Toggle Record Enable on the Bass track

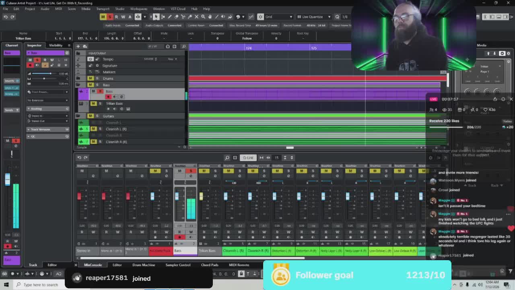point(108,97)
